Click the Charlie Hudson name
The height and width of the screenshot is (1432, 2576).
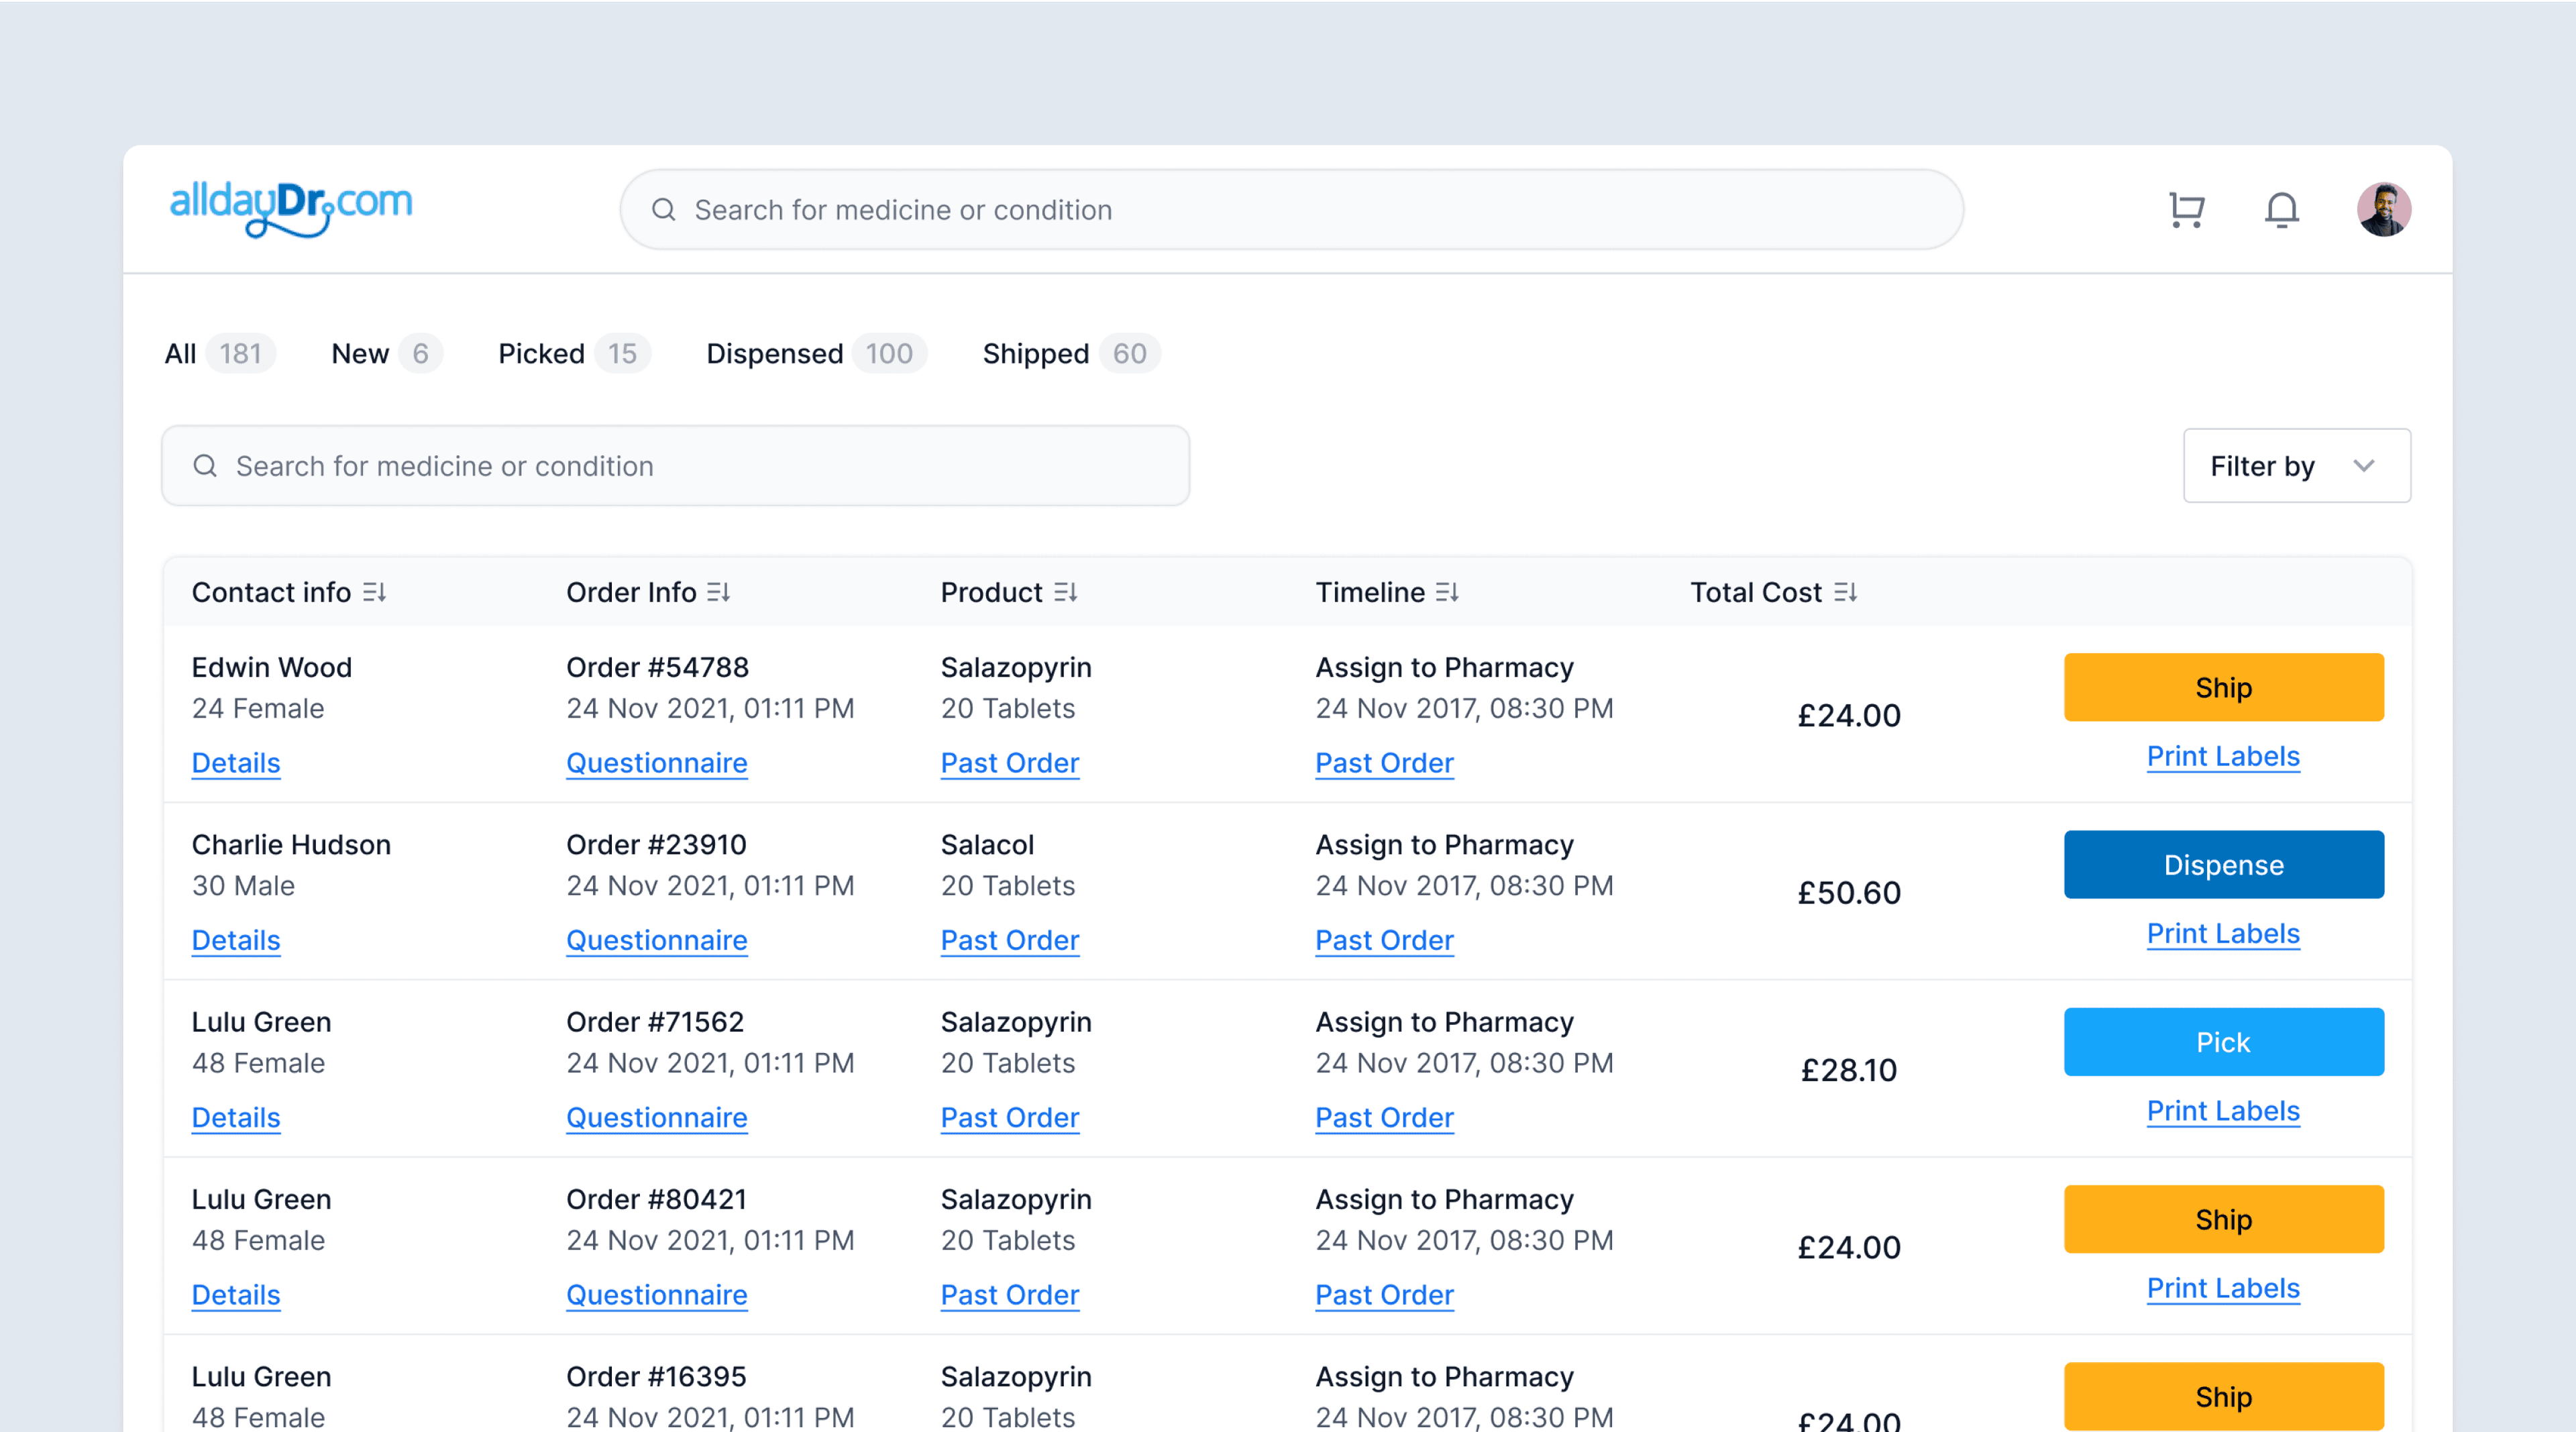[291, 845]
